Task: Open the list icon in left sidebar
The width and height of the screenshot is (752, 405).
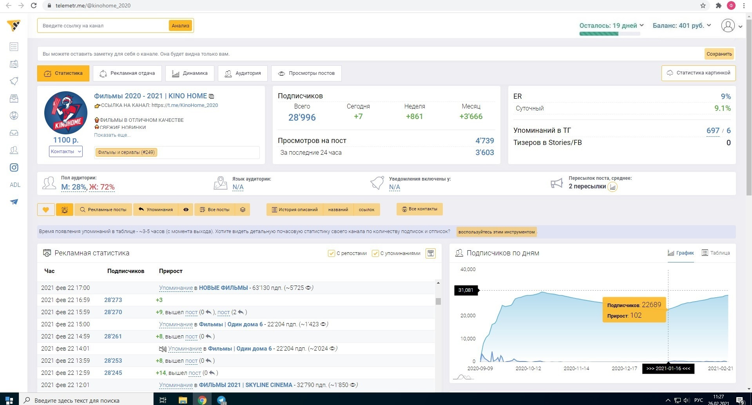Action: pos(14,47)
